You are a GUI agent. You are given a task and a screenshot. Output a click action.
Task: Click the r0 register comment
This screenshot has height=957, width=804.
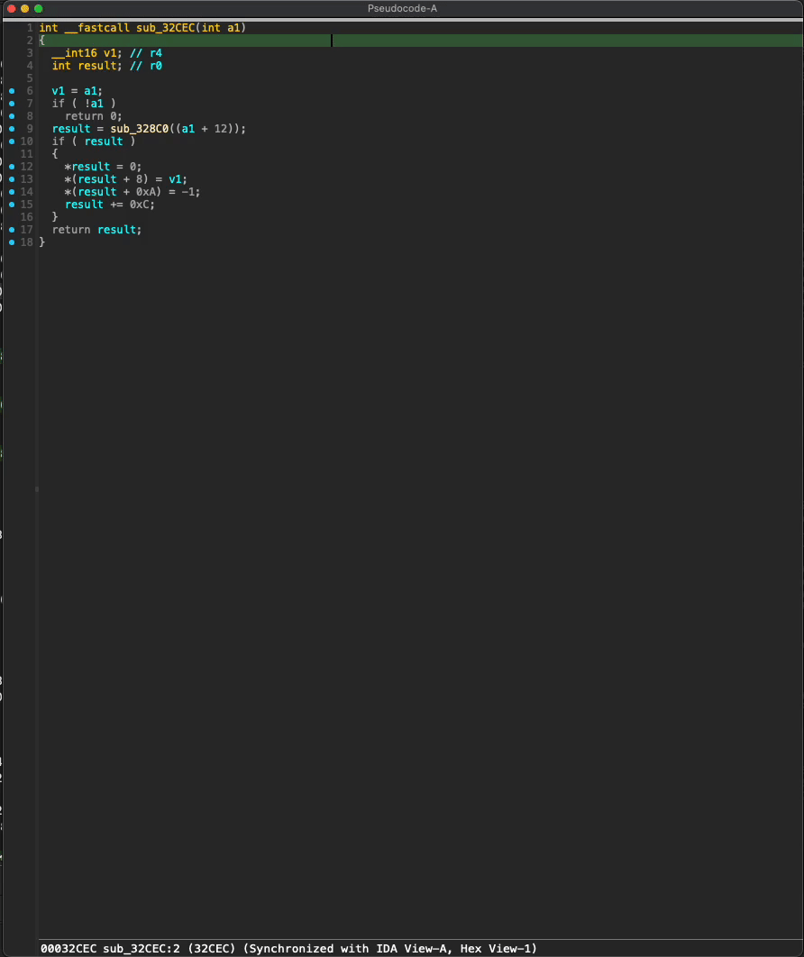(156, 66)
